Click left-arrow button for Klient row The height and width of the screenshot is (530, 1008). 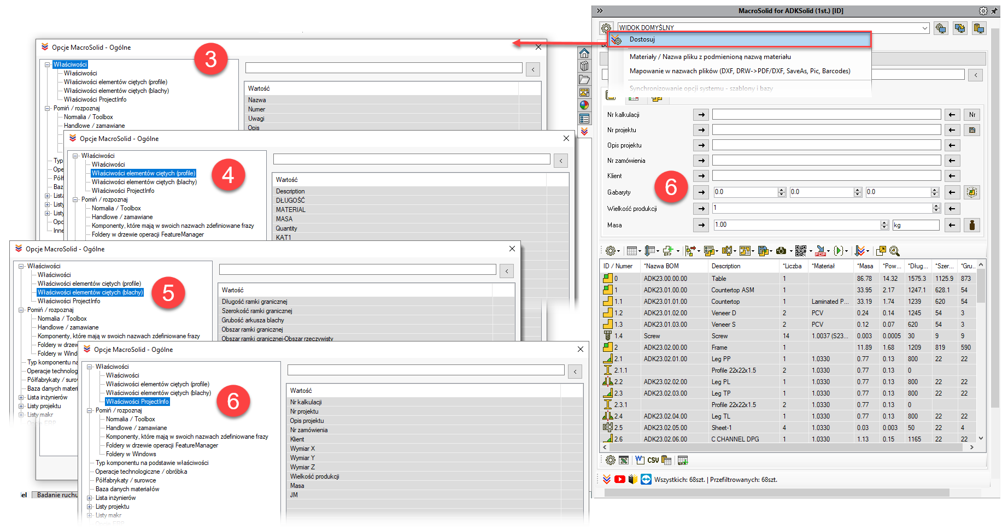[952, 176]
